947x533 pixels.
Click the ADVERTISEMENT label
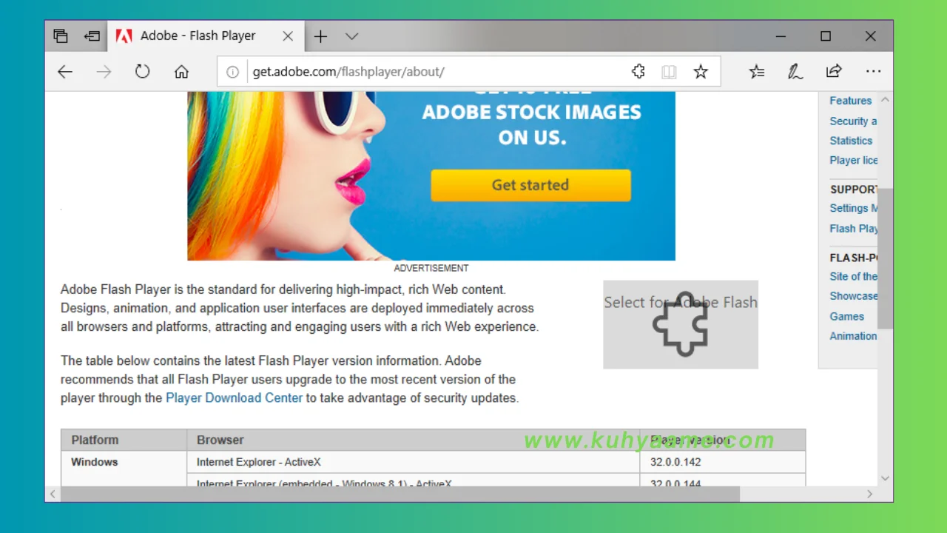[431, 268]
